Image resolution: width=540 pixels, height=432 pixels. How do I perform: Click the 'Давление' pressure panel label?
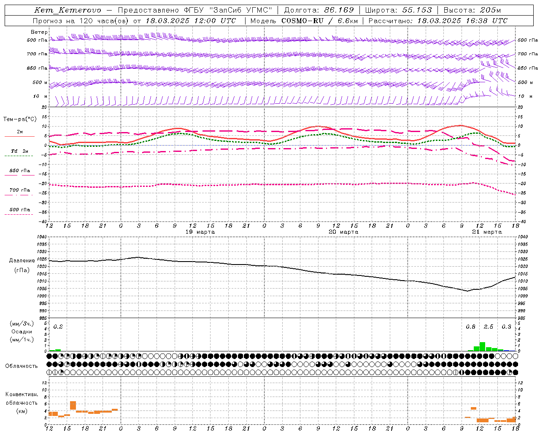coord(22,261)
